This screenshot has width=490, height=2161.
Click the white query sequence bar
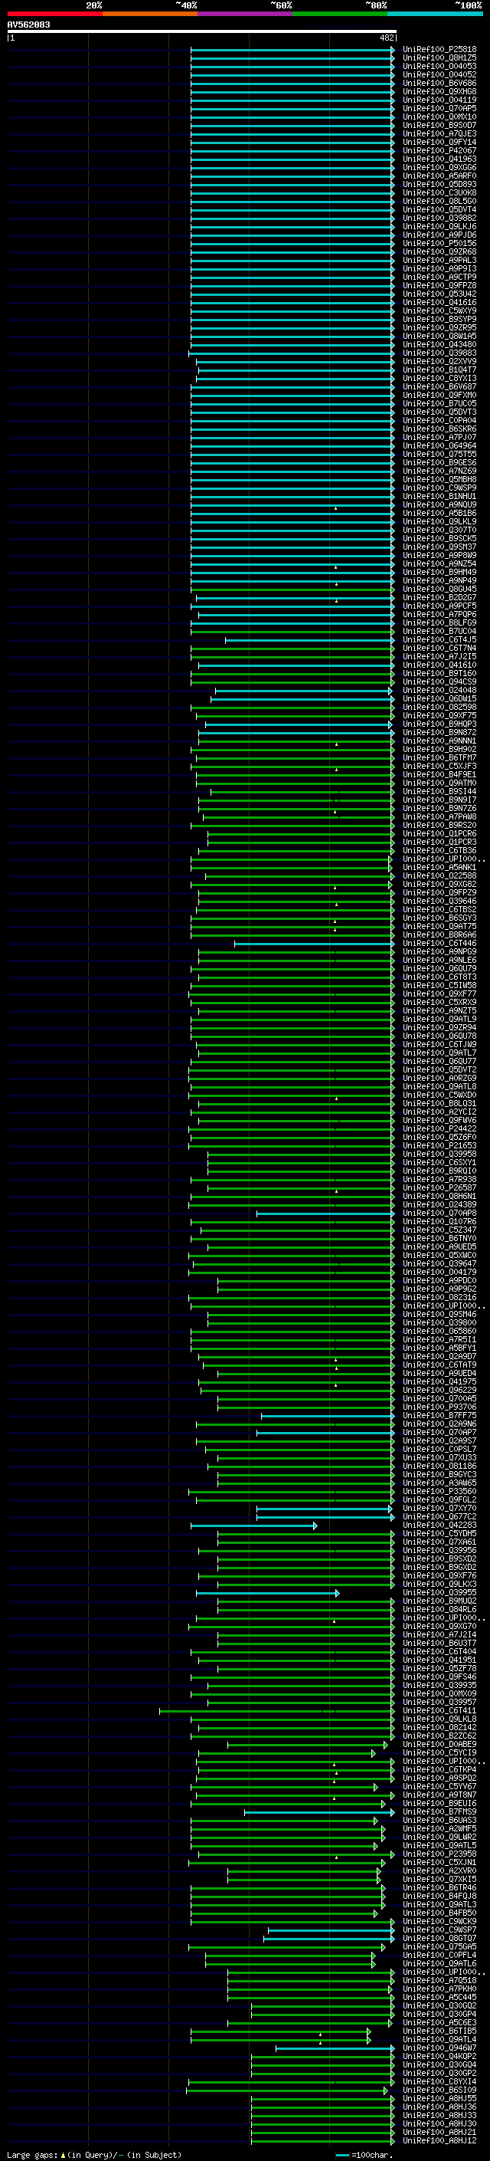point(202,32)
